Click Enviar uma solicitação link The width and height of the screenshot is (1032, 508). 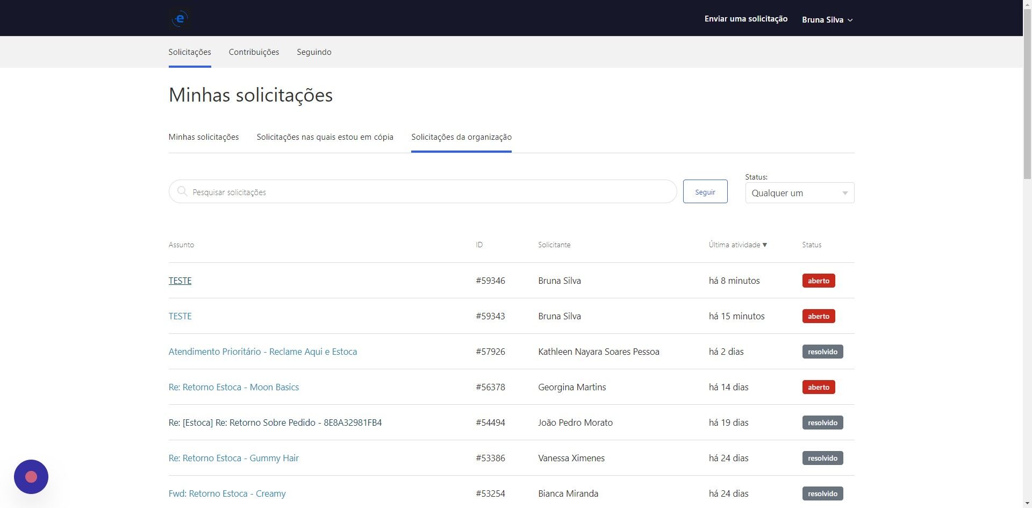pyautogui.click(x=746, y=19)
